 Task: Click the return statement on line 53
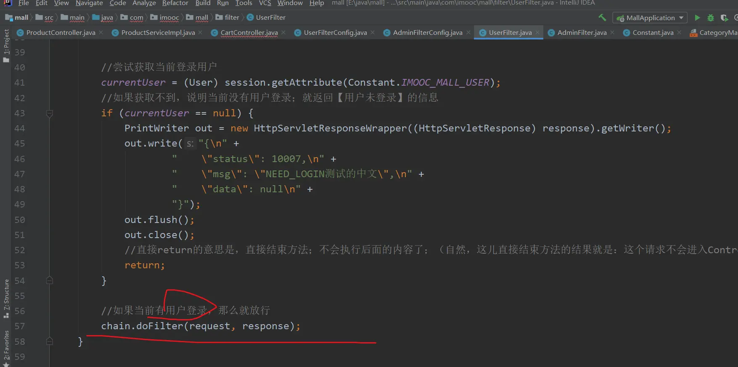145,265
